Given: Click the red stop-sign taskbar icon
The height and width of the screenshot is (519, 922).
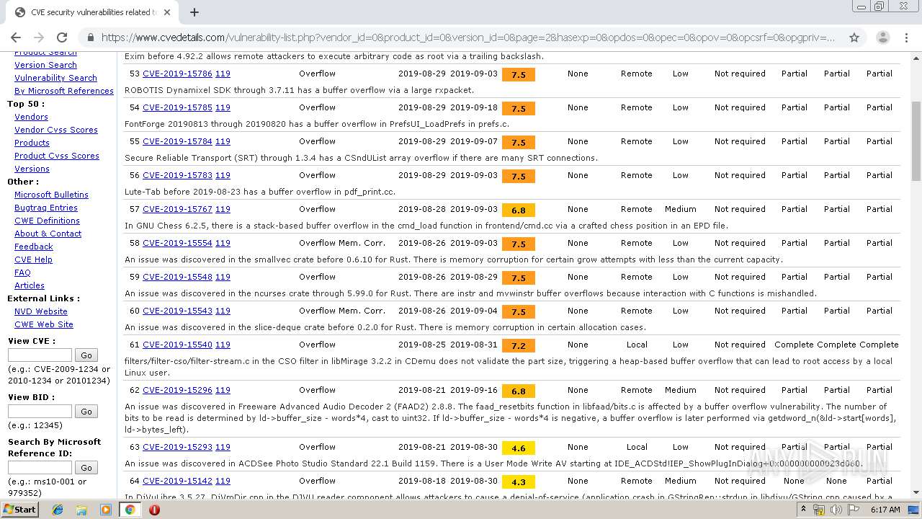Looking at the screenshot, I should (x=154, y=510).
